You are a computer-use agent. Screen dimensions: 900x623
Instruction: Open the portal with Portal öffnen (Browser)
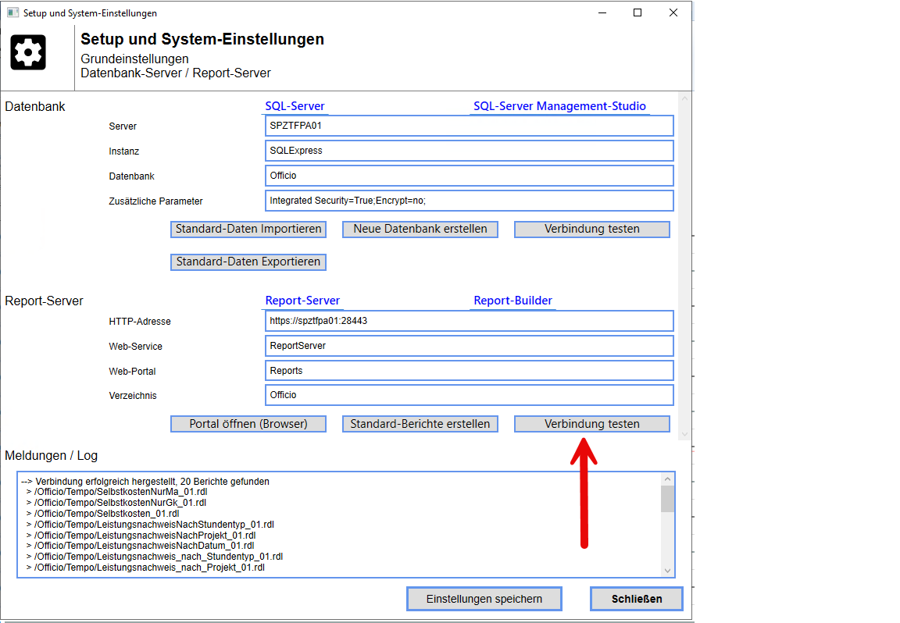248,424
